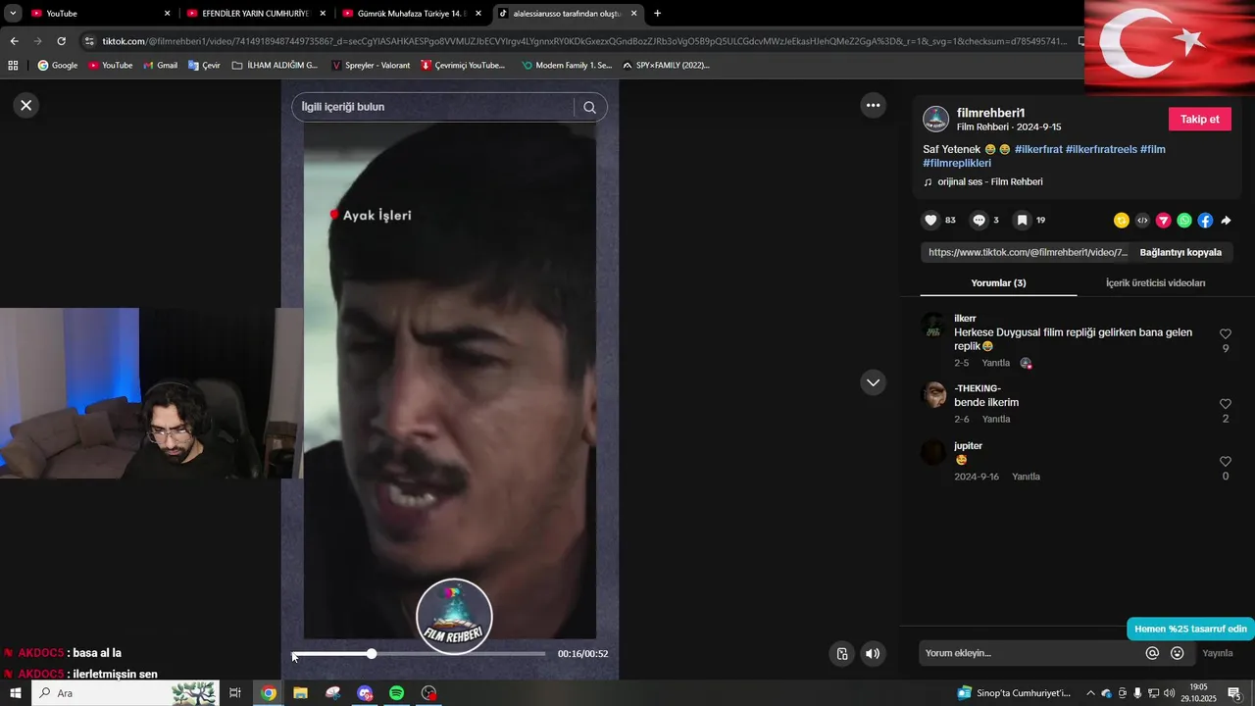Close the TikTok video viewer
1255x706 pixels.
pyautogui.click(x=26, y=105)
